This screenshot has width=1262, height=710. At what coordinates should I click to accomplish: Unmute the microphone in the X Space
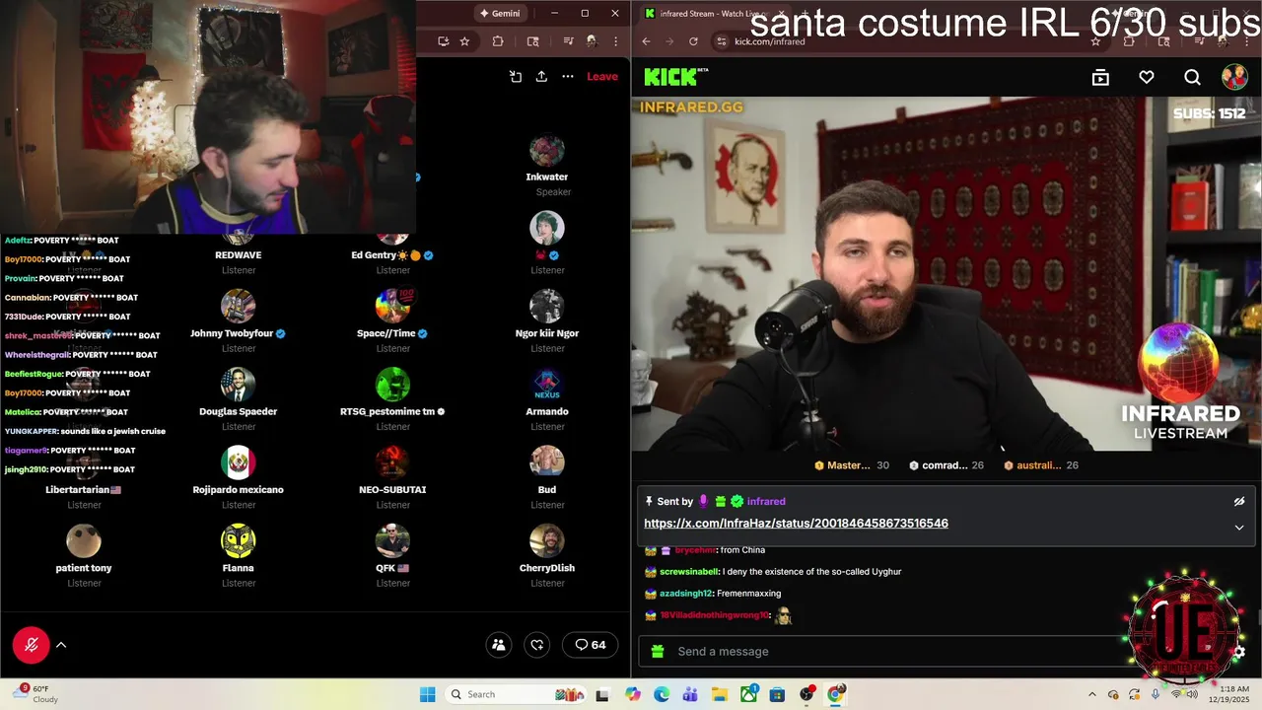[x=31, y=645]
